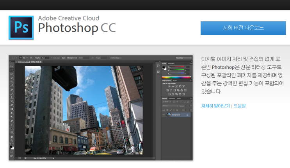Select the History Brush tool
Viewport: 290px width, 168px height.
click(x=12, y=101)
